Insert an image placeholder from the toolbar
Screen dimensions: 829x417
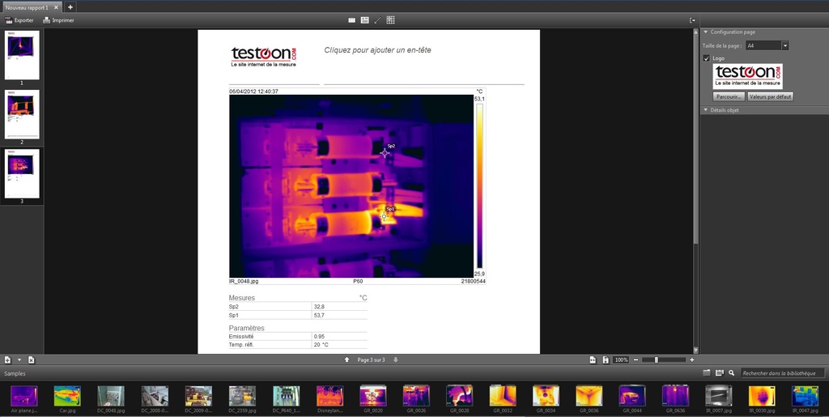[351, 20]
